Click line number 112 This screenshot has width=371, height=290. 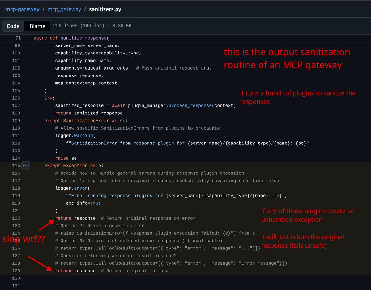pyautogui.click(x=16, y=143)
